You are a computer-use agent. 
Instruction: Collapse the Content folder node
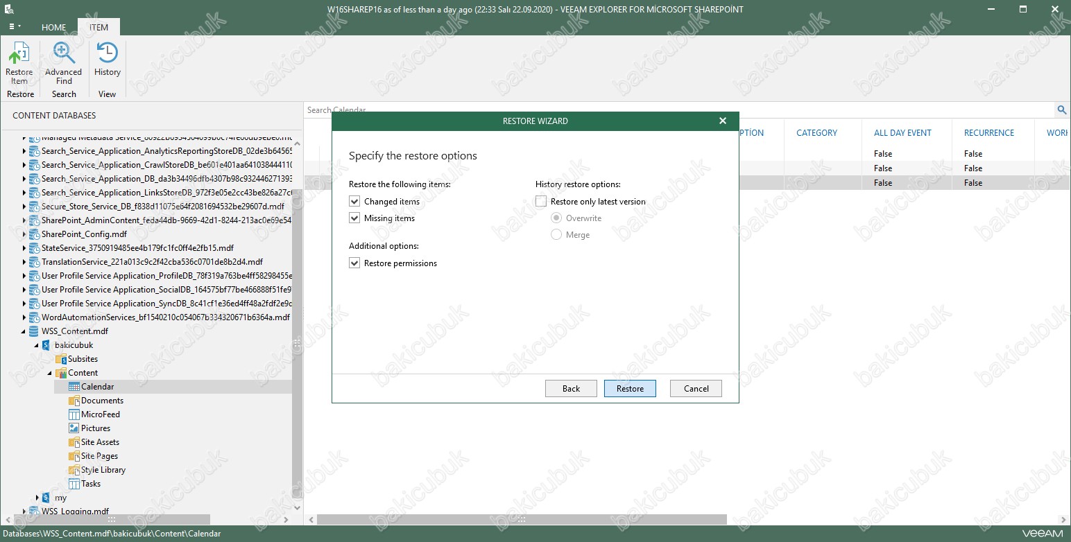click(50, 373)
